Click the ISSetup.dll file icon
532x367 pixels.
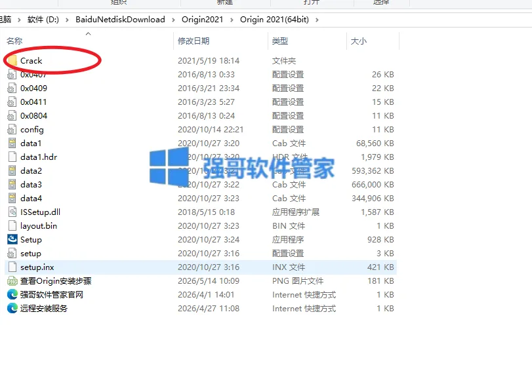pyautogui.click(x=12, y=212)
